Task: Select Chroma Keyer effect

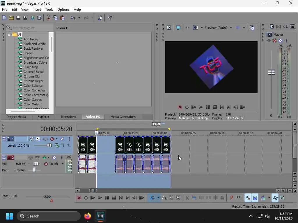Action: (33, 81)
